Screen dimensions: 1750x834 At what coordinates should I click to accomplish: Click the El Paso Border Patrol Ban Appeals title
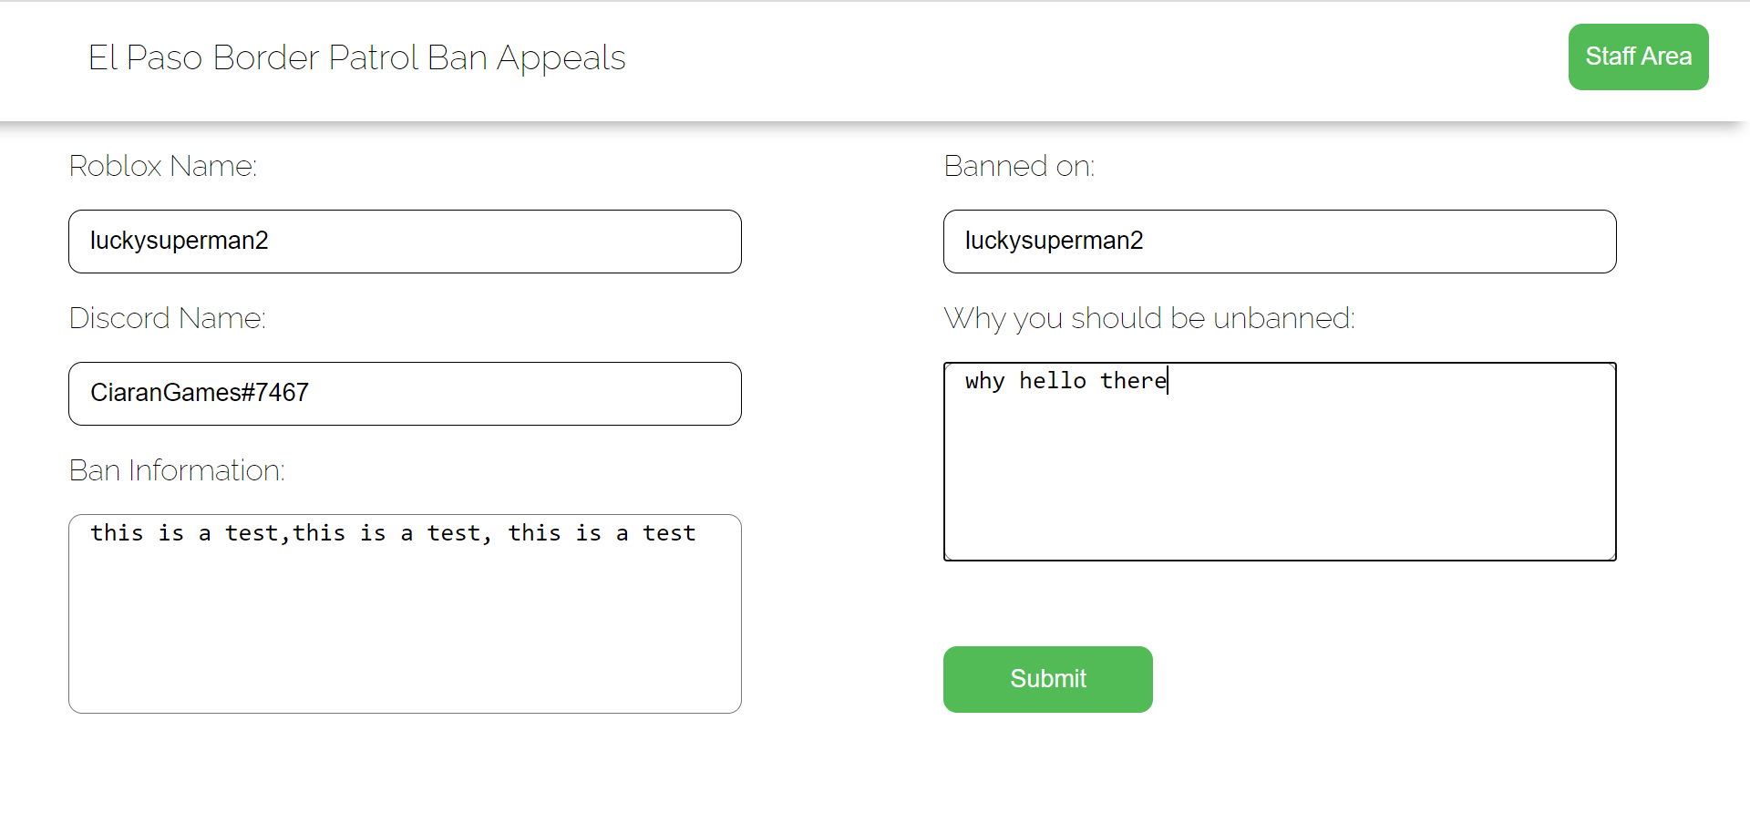(356, 57)
